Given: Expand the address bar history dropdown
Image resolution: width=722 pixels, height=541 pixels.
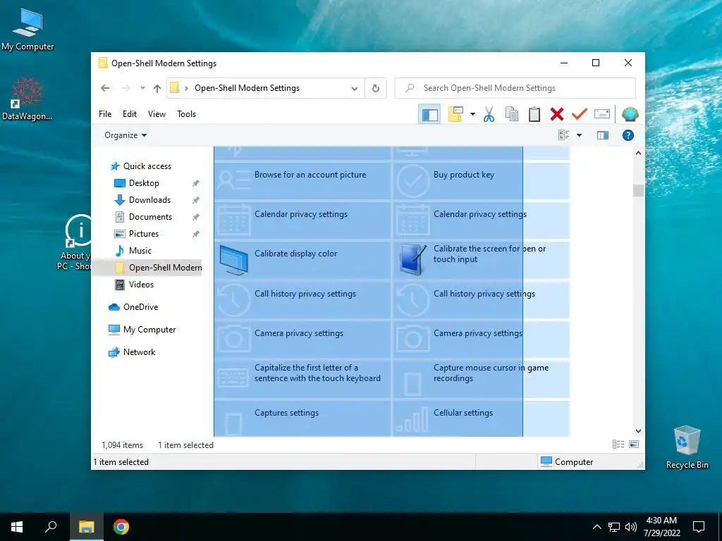Looking at the screenshot, I should tap(355, 88).
